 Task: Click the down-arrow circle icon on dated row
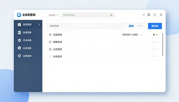tap(50, 35)
